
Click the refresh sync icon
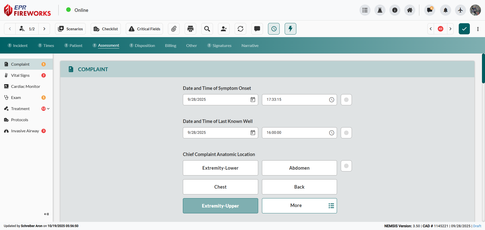tap(240, 29)
